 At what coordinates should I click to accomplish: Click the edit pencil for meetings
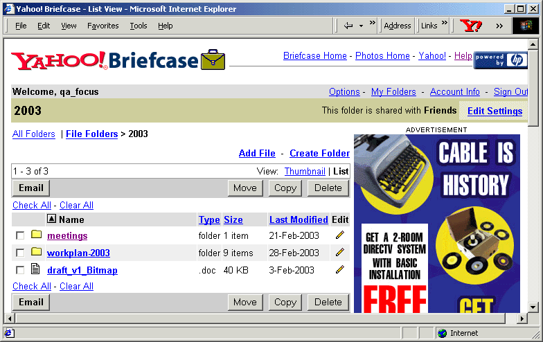tap(340, 235)
